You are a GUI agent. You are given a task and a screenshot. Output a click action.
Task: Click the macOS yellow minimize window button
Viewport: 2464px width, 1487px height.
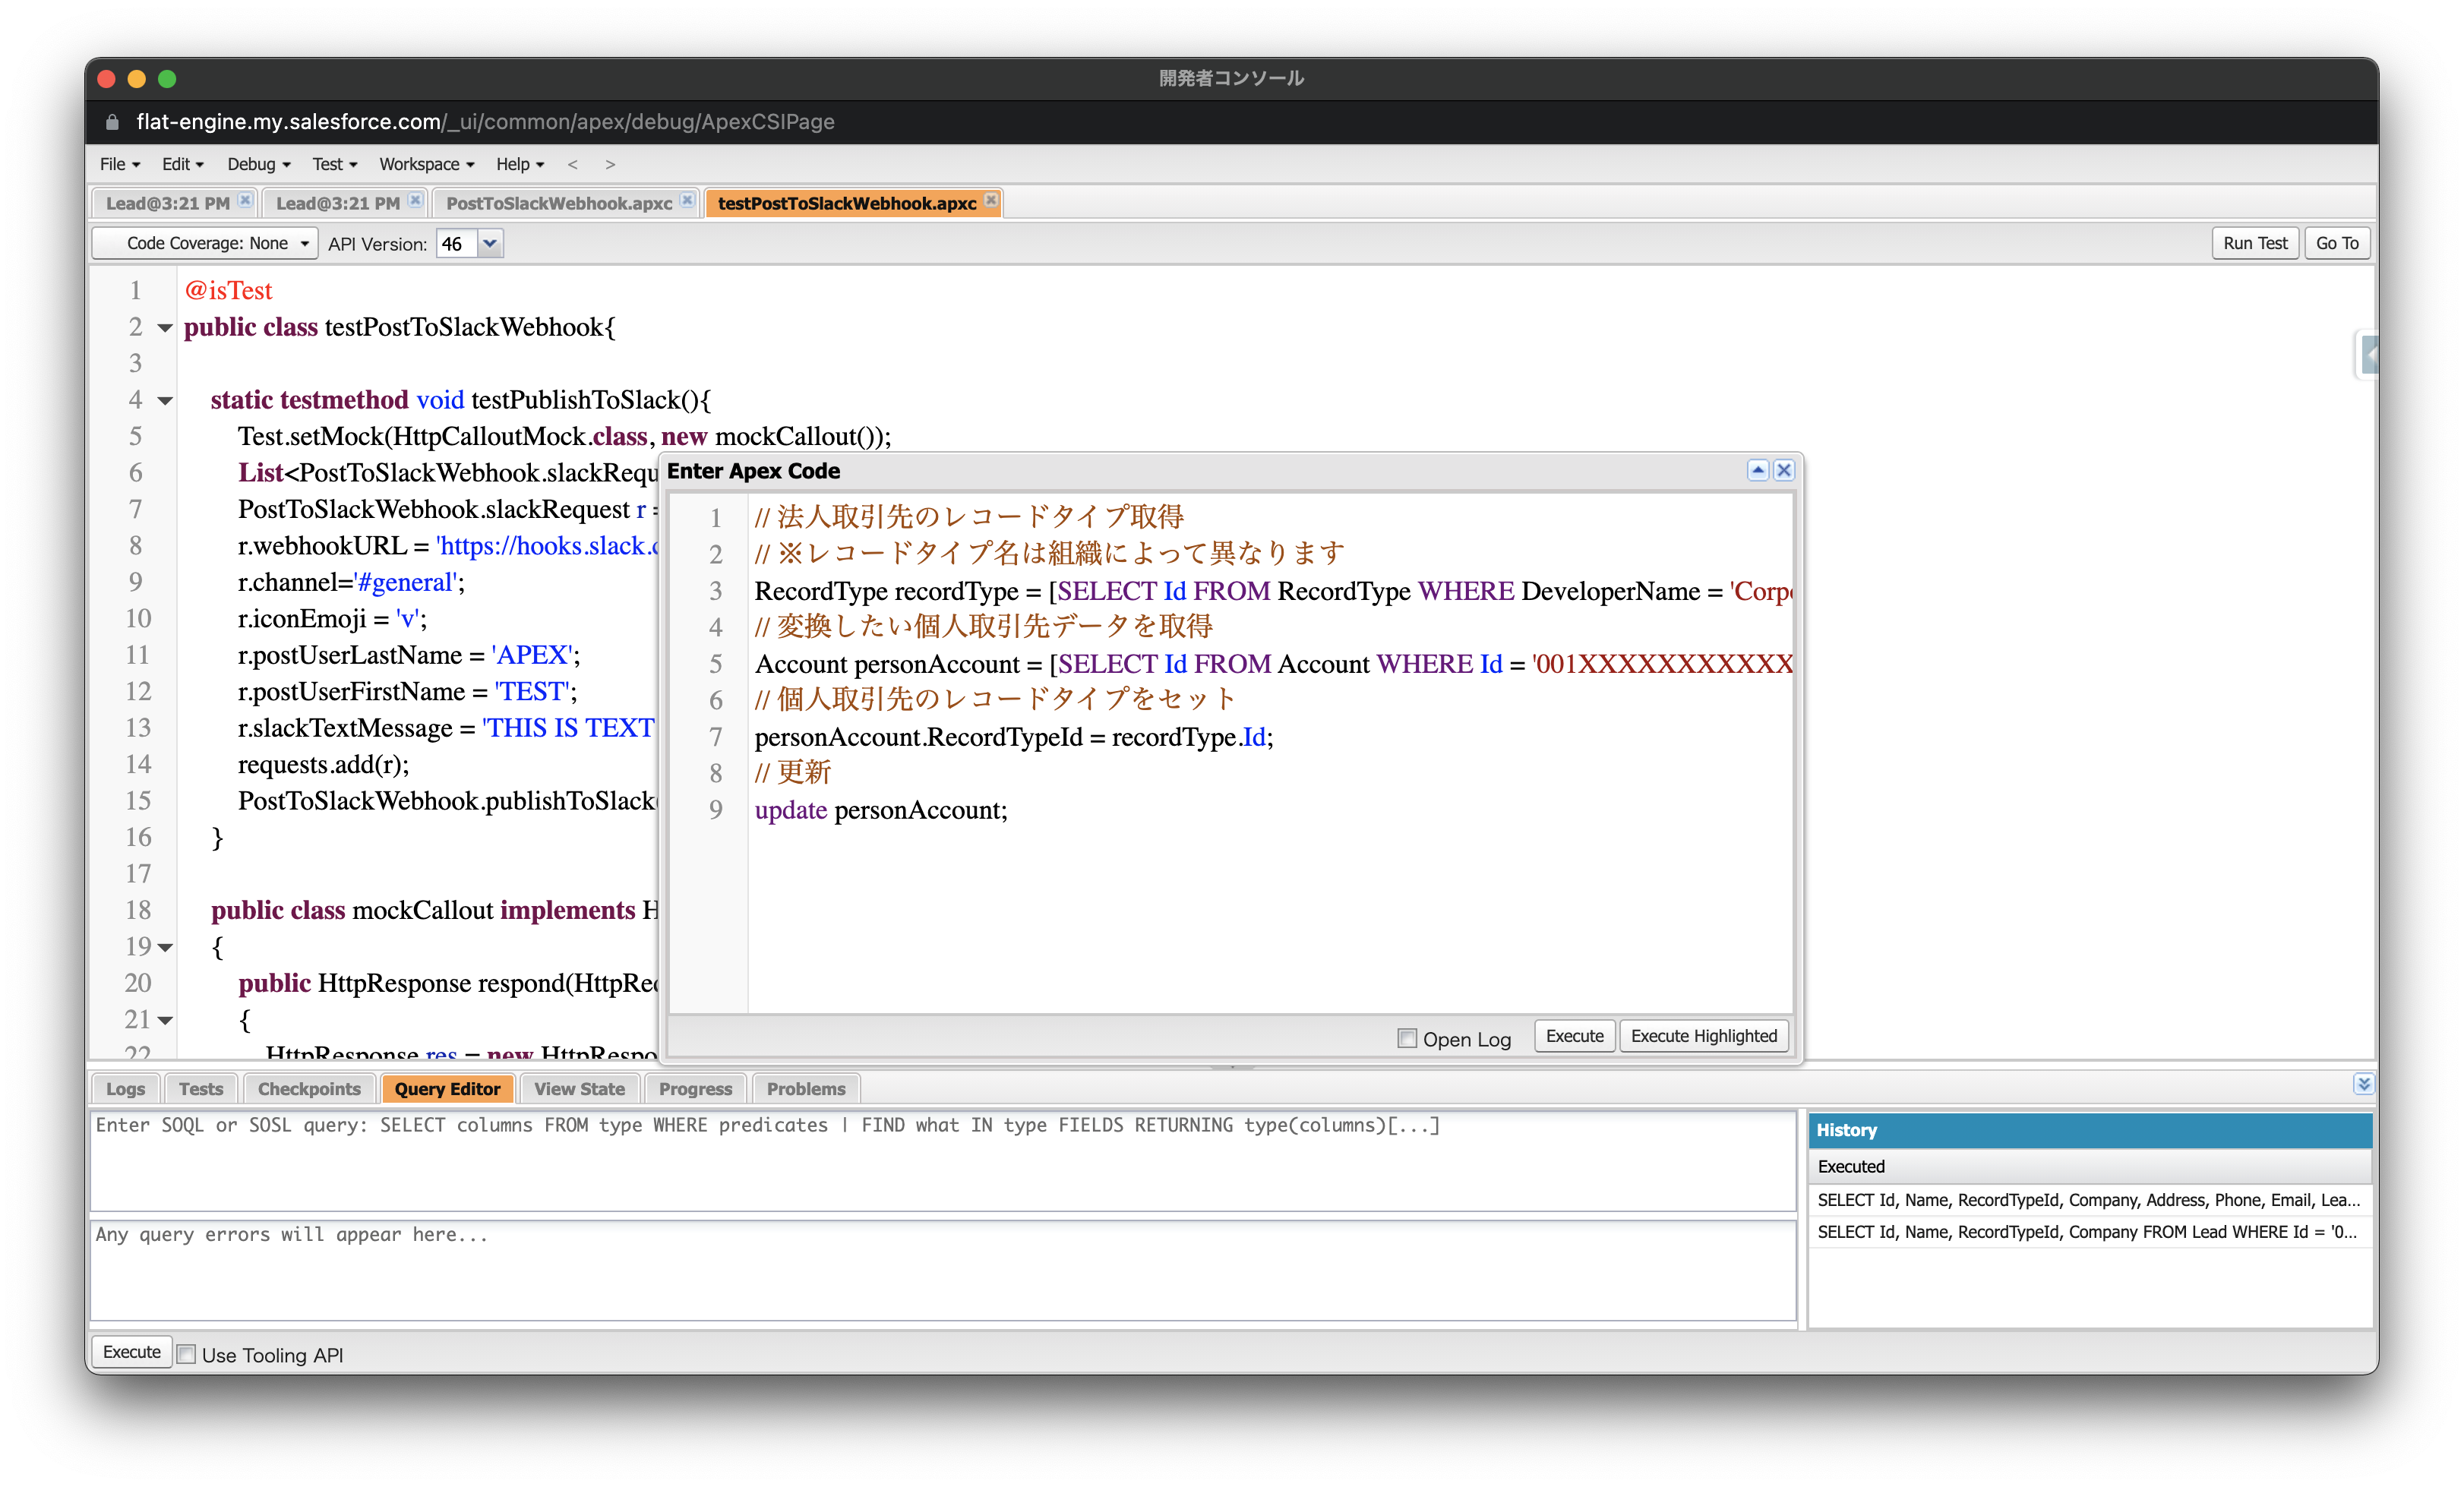click(137, 78)
